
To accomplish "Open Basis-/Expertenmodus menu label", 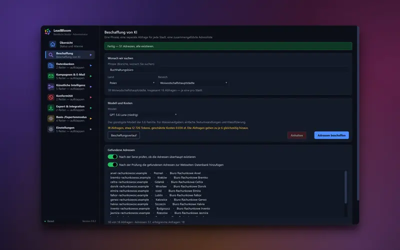I will (x=71, y=117).
